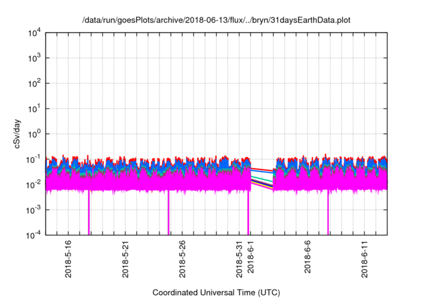Click the 2018-5-21 date label
427x299 pixels.
pos(125,259)
